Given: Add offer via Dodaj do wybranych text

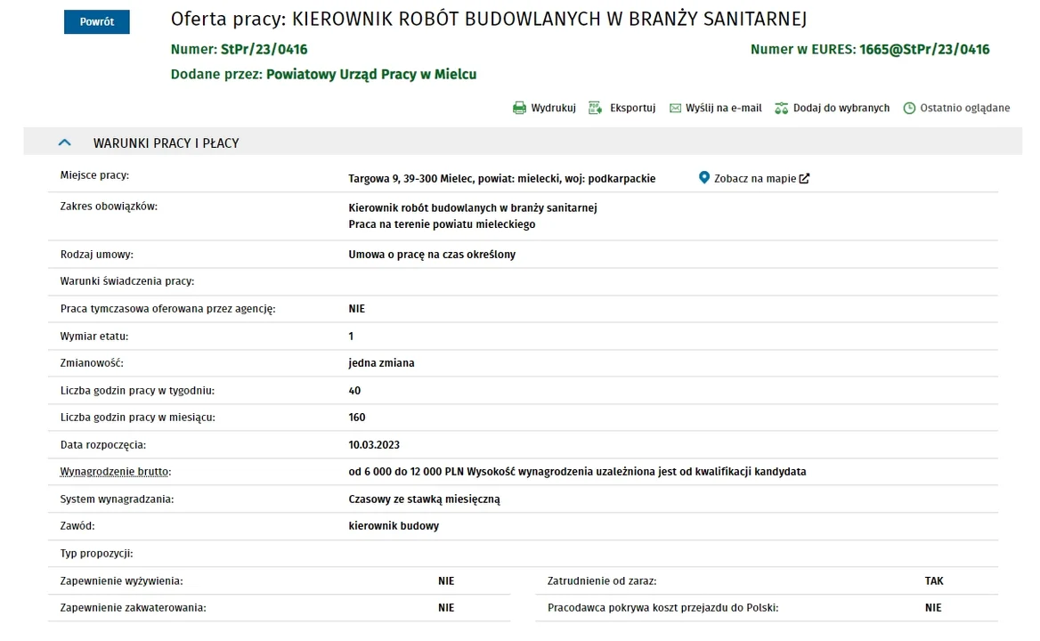Looking at the screenshot, I should tap(841, 109).
